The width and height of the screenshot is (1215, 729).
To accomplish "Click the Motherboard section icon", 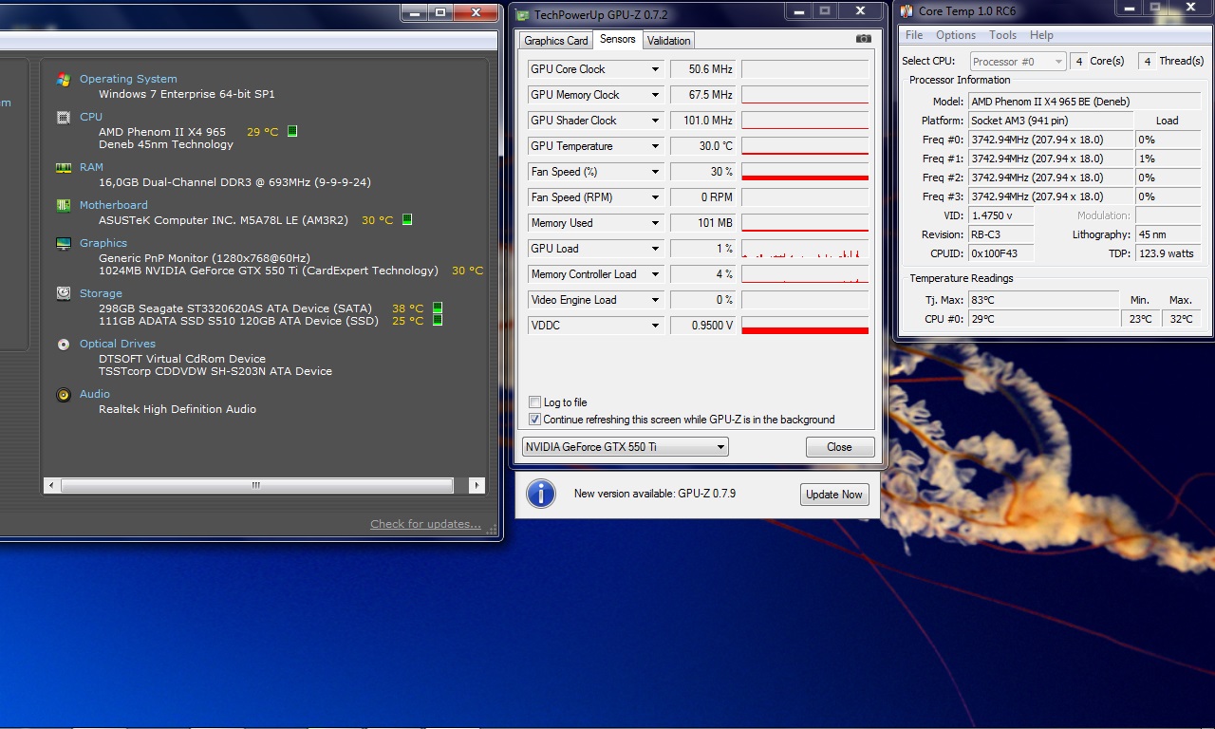I will tap(64, 205).
